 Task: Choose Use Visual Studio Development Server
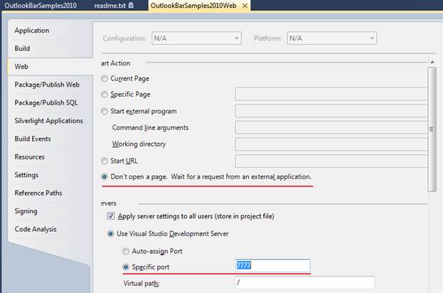pos(110,233)
